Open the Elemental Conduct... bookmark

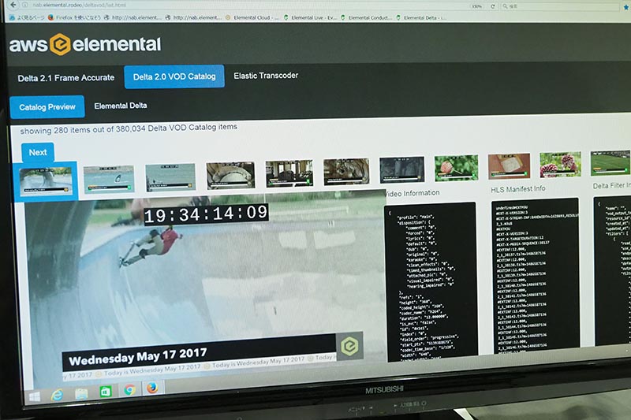(366, 17)
